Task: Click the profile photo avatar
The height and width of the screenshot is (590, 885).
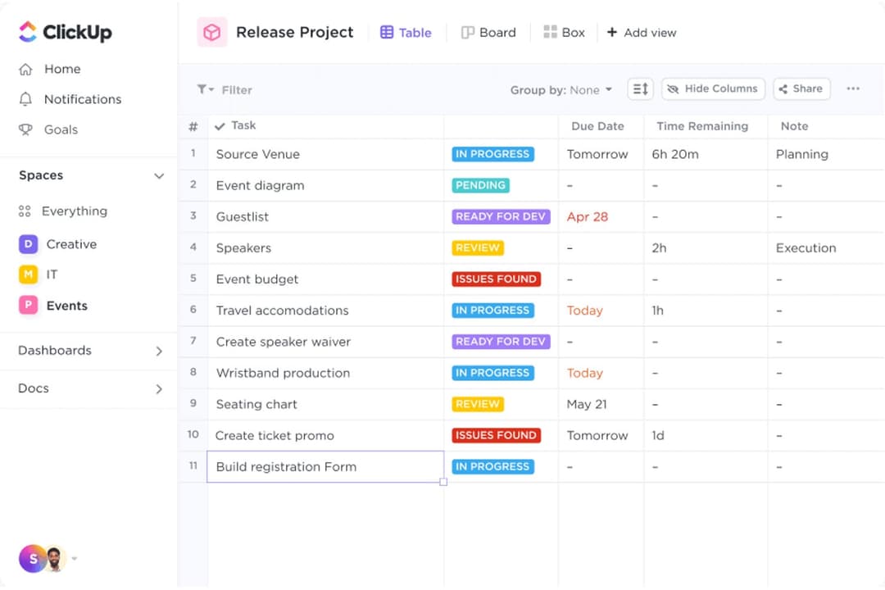Action: pos(54,559)
